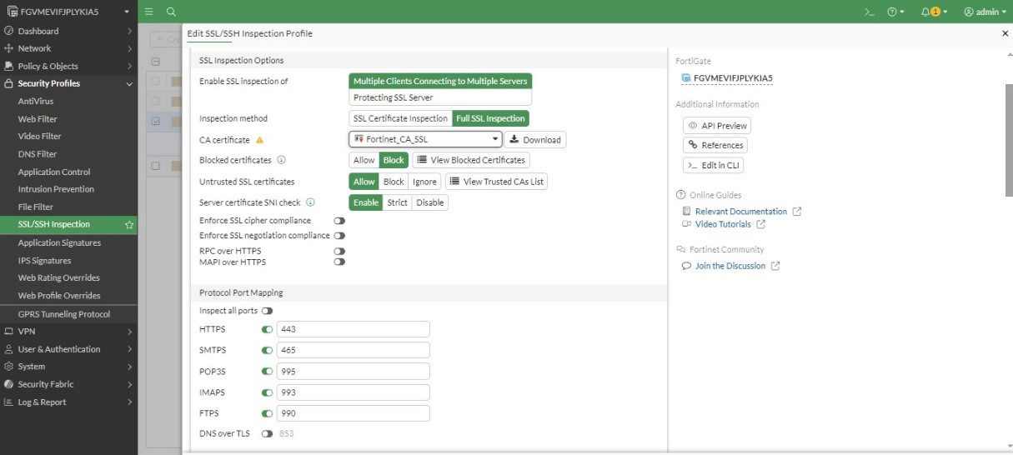
Task: Toggle the hamburger menu icon
Action: point(148,12)
